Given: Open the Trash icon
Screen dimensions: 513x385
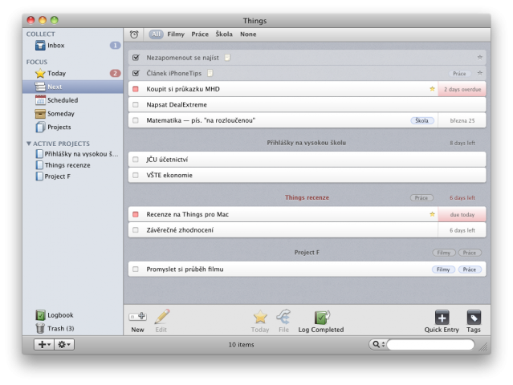Looking at the screenshot, I should coord(40,328).
